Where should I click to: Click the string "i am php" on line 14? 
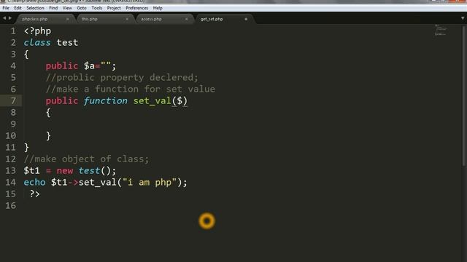(150, 183)
